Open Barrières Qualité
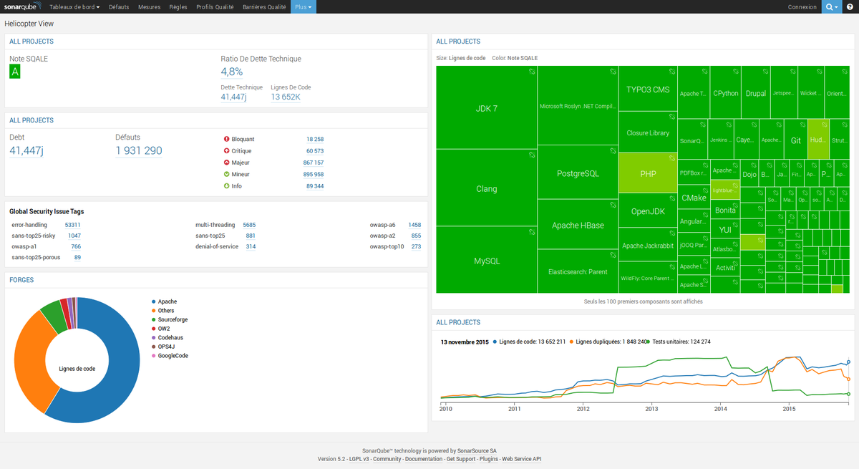The width and height of the screenshot is (859, 469). tap(264, 7)
